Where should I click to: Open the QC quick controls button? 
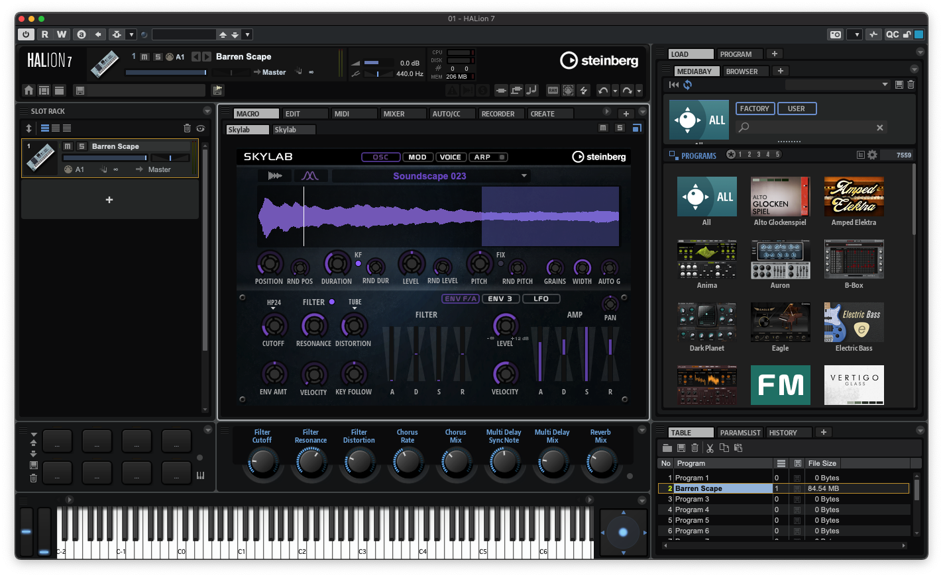[x=892, y=34]
